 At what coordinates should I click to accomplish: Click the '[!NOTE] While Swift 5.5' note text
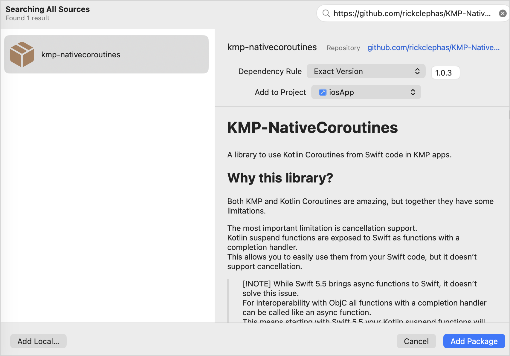[x=360, y=289]
